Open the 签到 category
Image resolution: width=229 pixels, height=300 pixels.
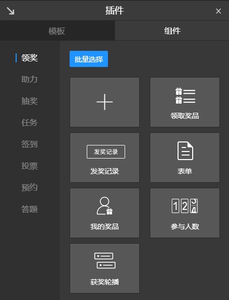tap(29, 144)
